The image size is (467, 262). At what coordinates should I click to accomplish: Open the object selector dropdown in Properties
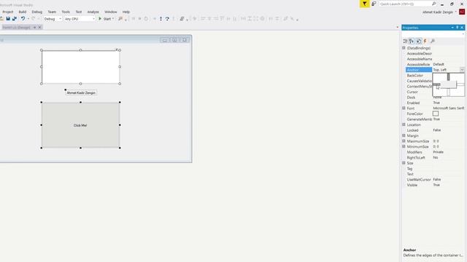click(463, 34)
